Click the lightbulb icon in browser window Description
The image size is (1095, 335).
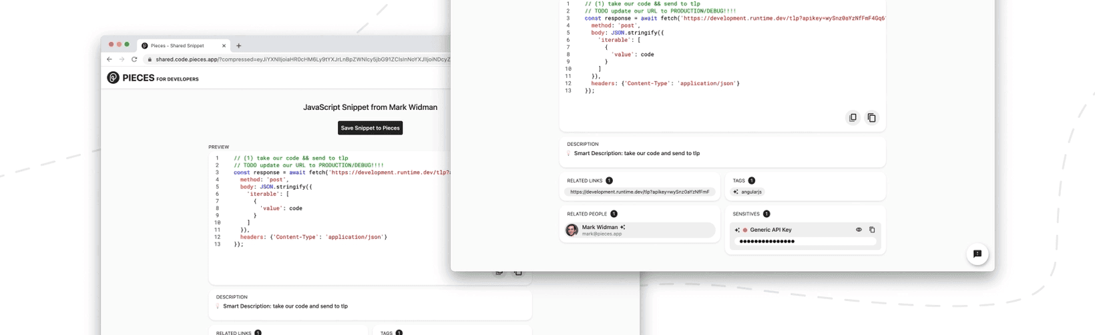pyautogui.click(x=218, y=306)
